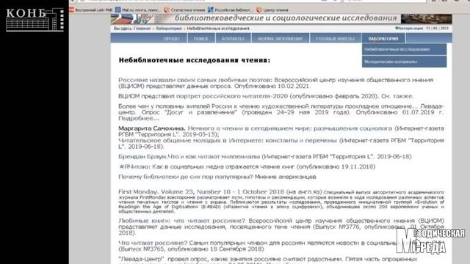Go to 'Главная' in the breadcrumb
Viewport: 470px width, 264px height.
point(142,29)
